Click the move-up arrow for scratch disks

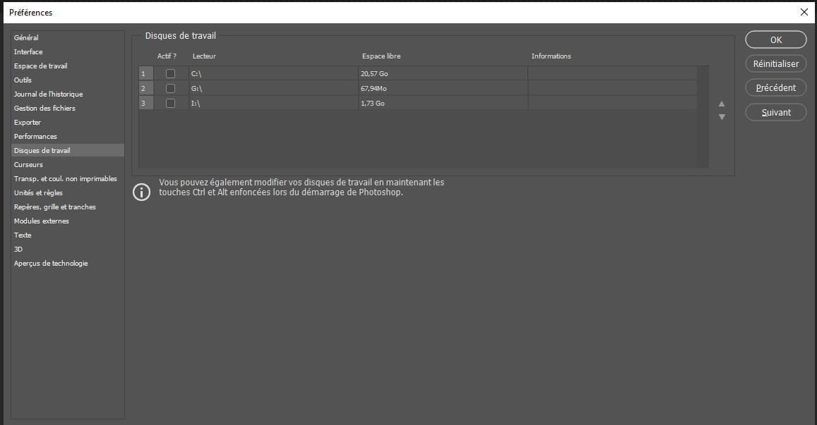tap(722, 104)
